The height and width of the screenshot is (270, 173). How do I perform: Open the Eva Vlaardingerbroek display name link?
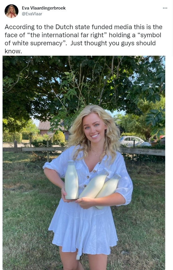click(x=44, y=8)
